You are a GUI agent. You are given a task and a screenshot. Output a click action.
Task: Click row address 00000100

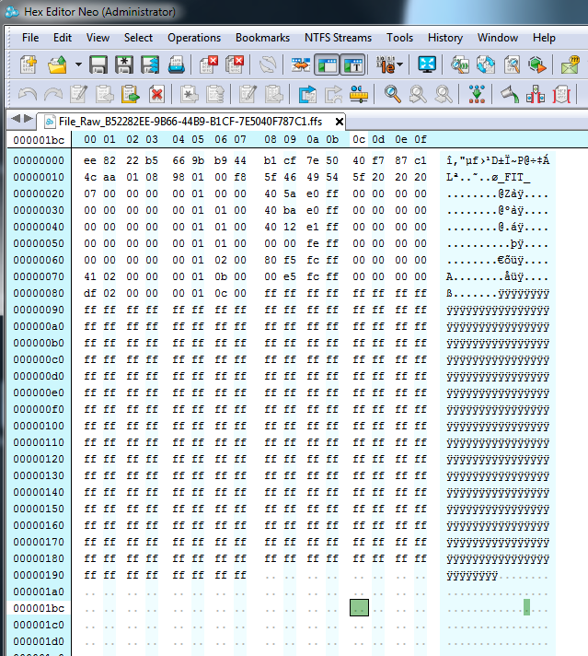tap(39, 426)
